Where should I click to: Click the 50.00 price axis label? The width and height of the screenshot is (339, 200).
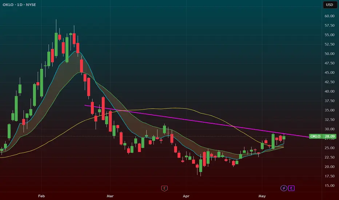(x=330, y=53)
